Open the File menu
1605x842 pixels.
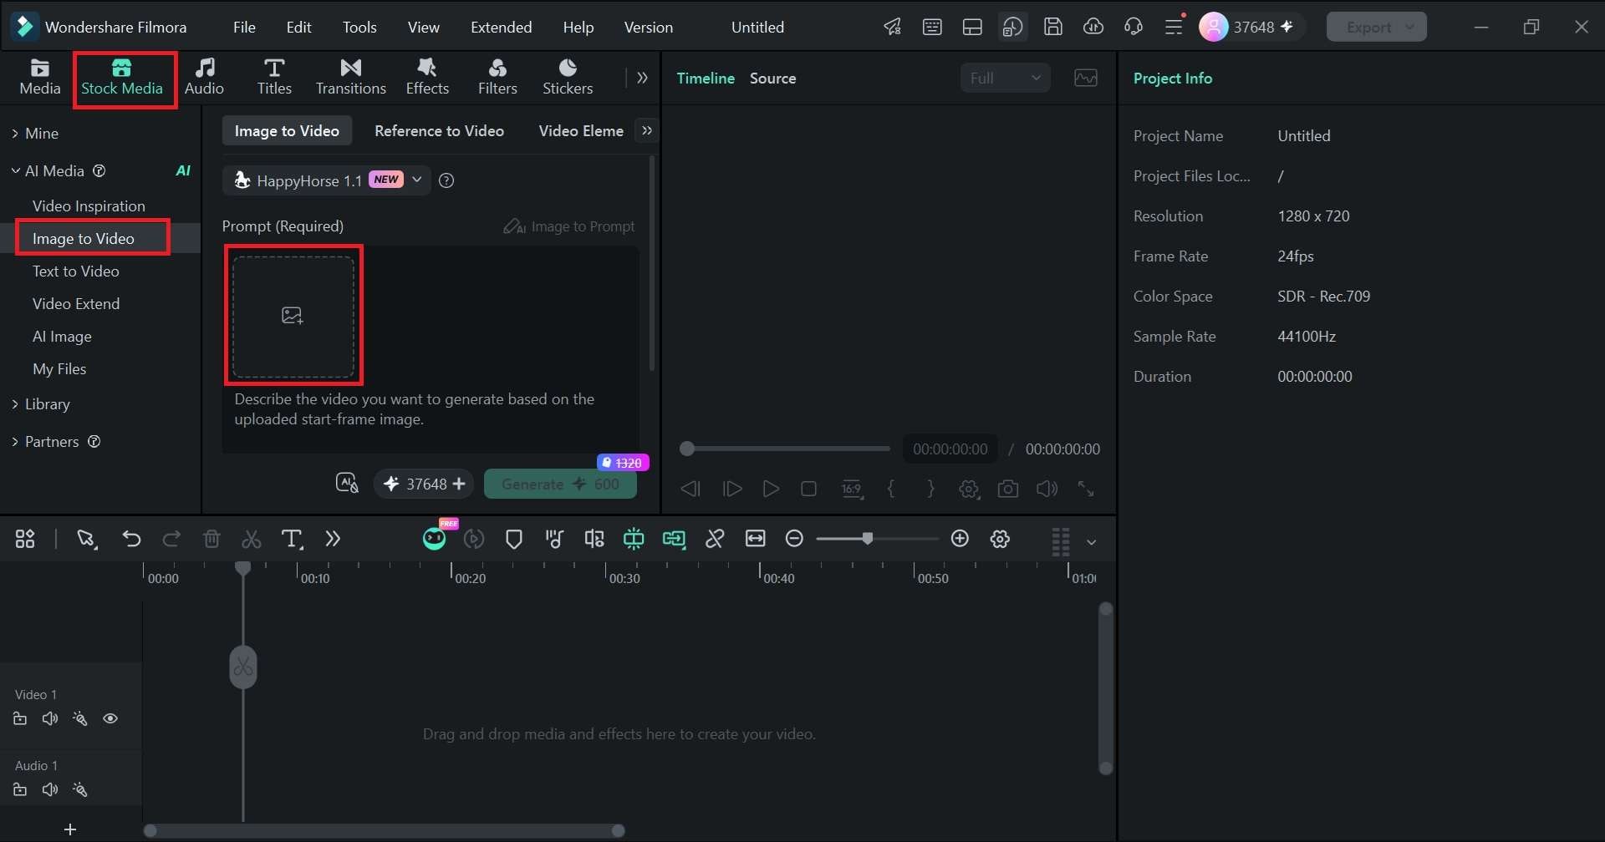(244, 27)
